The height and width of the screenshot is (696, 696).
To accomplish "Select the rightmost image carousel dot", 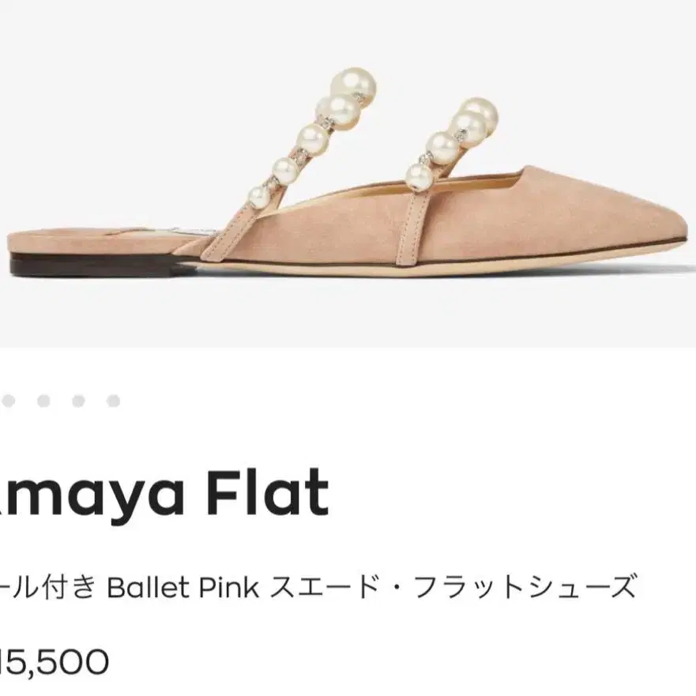I will (113, 401).
